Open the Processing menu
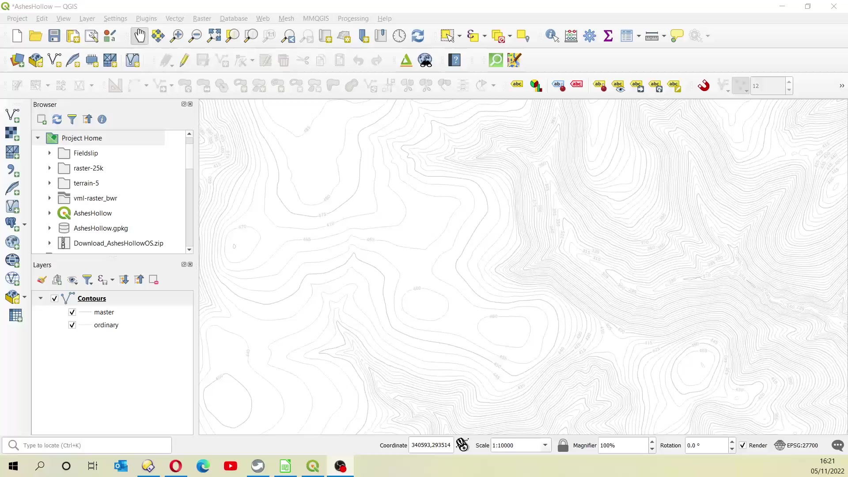 point(353,18)
